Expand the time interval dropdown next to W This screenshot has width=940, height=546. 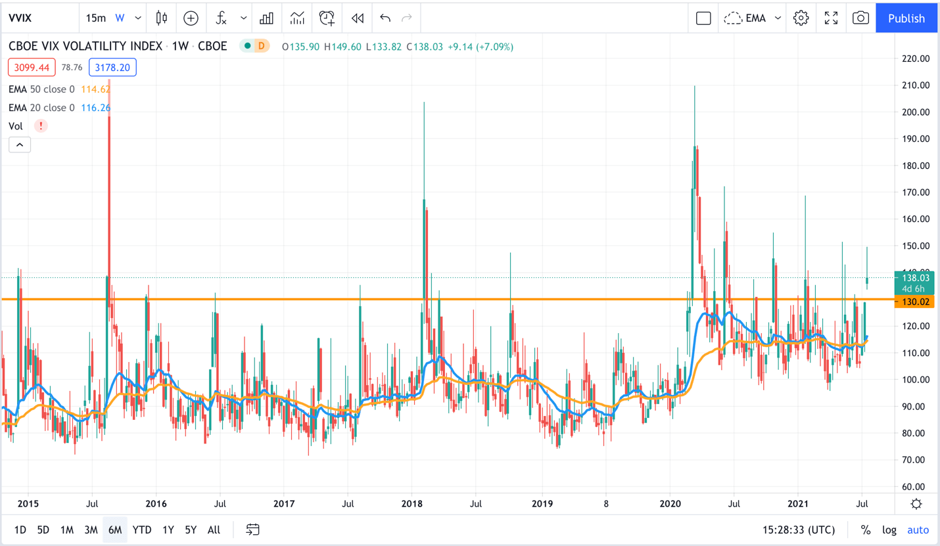click(x=138, y=18)
